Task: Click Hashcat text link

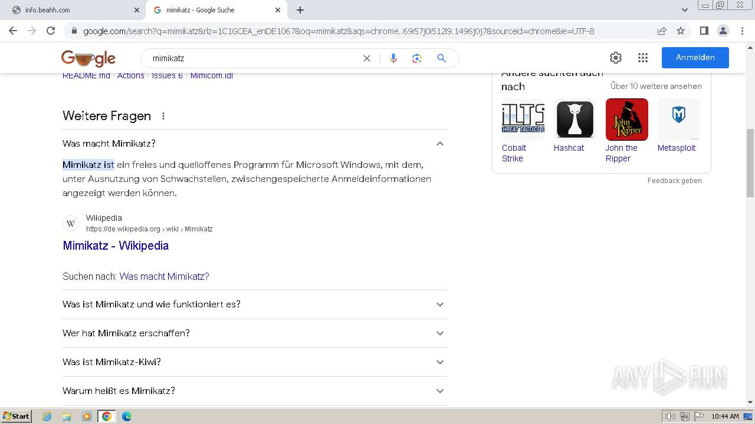Action: pyautogui.click(x=569, y=148)
